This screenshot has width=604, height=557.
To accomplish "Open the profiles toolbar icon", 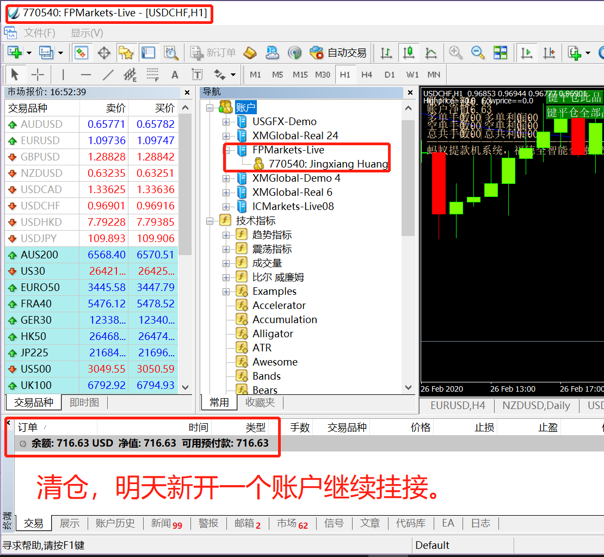I will coord(46,52).
